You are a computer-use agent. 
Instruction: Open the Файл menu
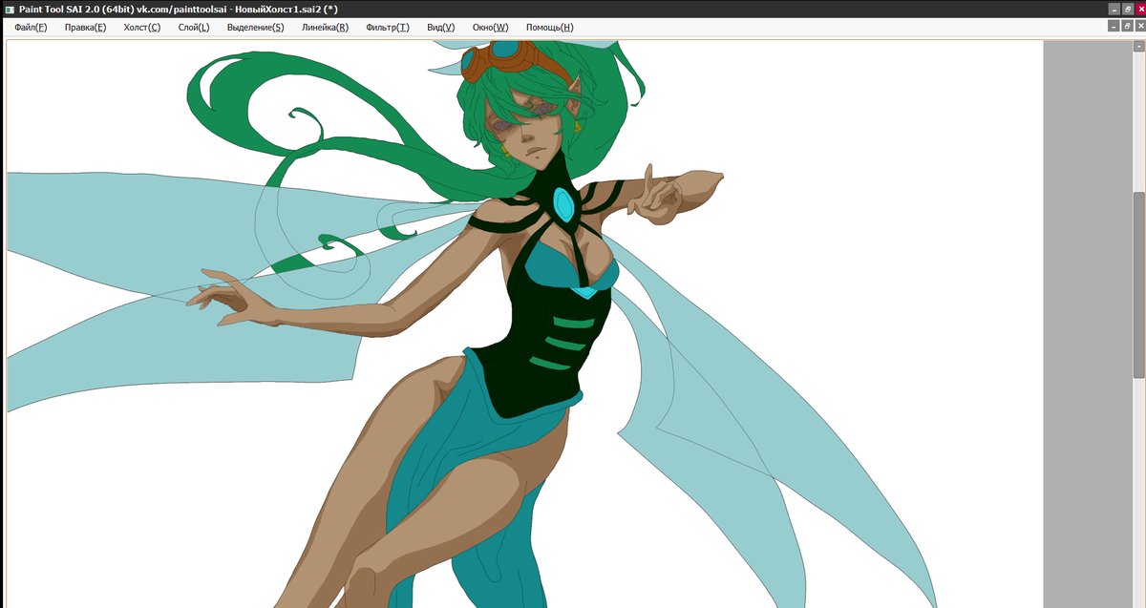tap(31, 28)
